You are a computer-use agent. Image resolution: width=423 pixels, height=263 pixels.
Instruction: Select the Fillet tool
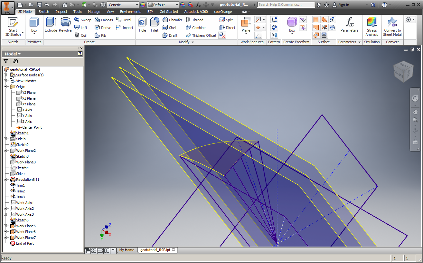[x=155, y=24]
